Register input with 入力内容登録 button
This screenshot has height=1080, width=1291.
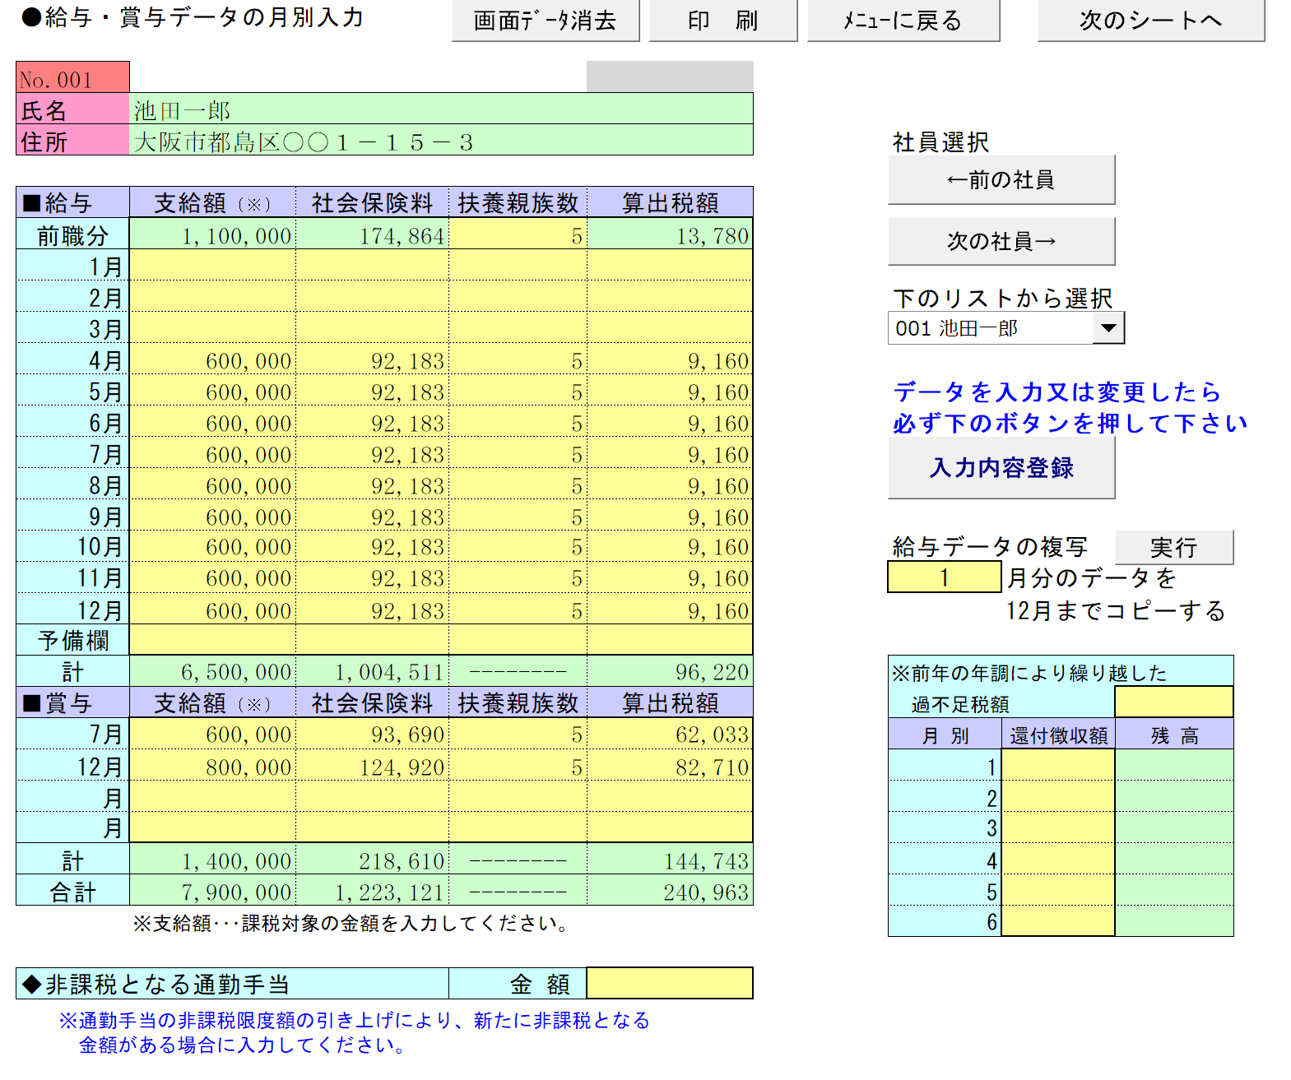[1001, 467]
